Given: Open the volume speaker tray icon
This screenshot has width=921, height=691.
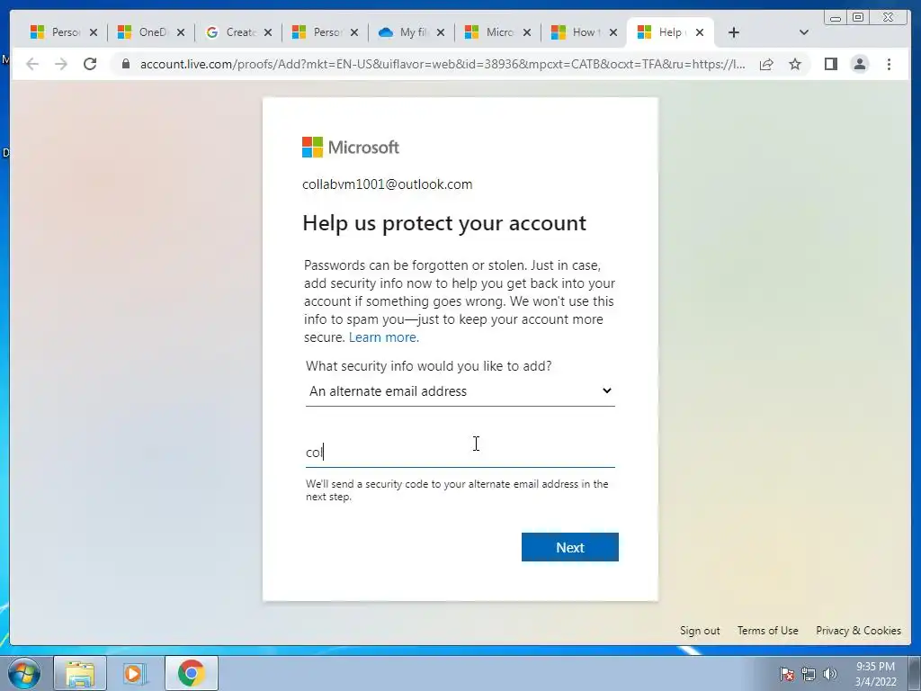Looking at the screenshot, I should [829, 674].
